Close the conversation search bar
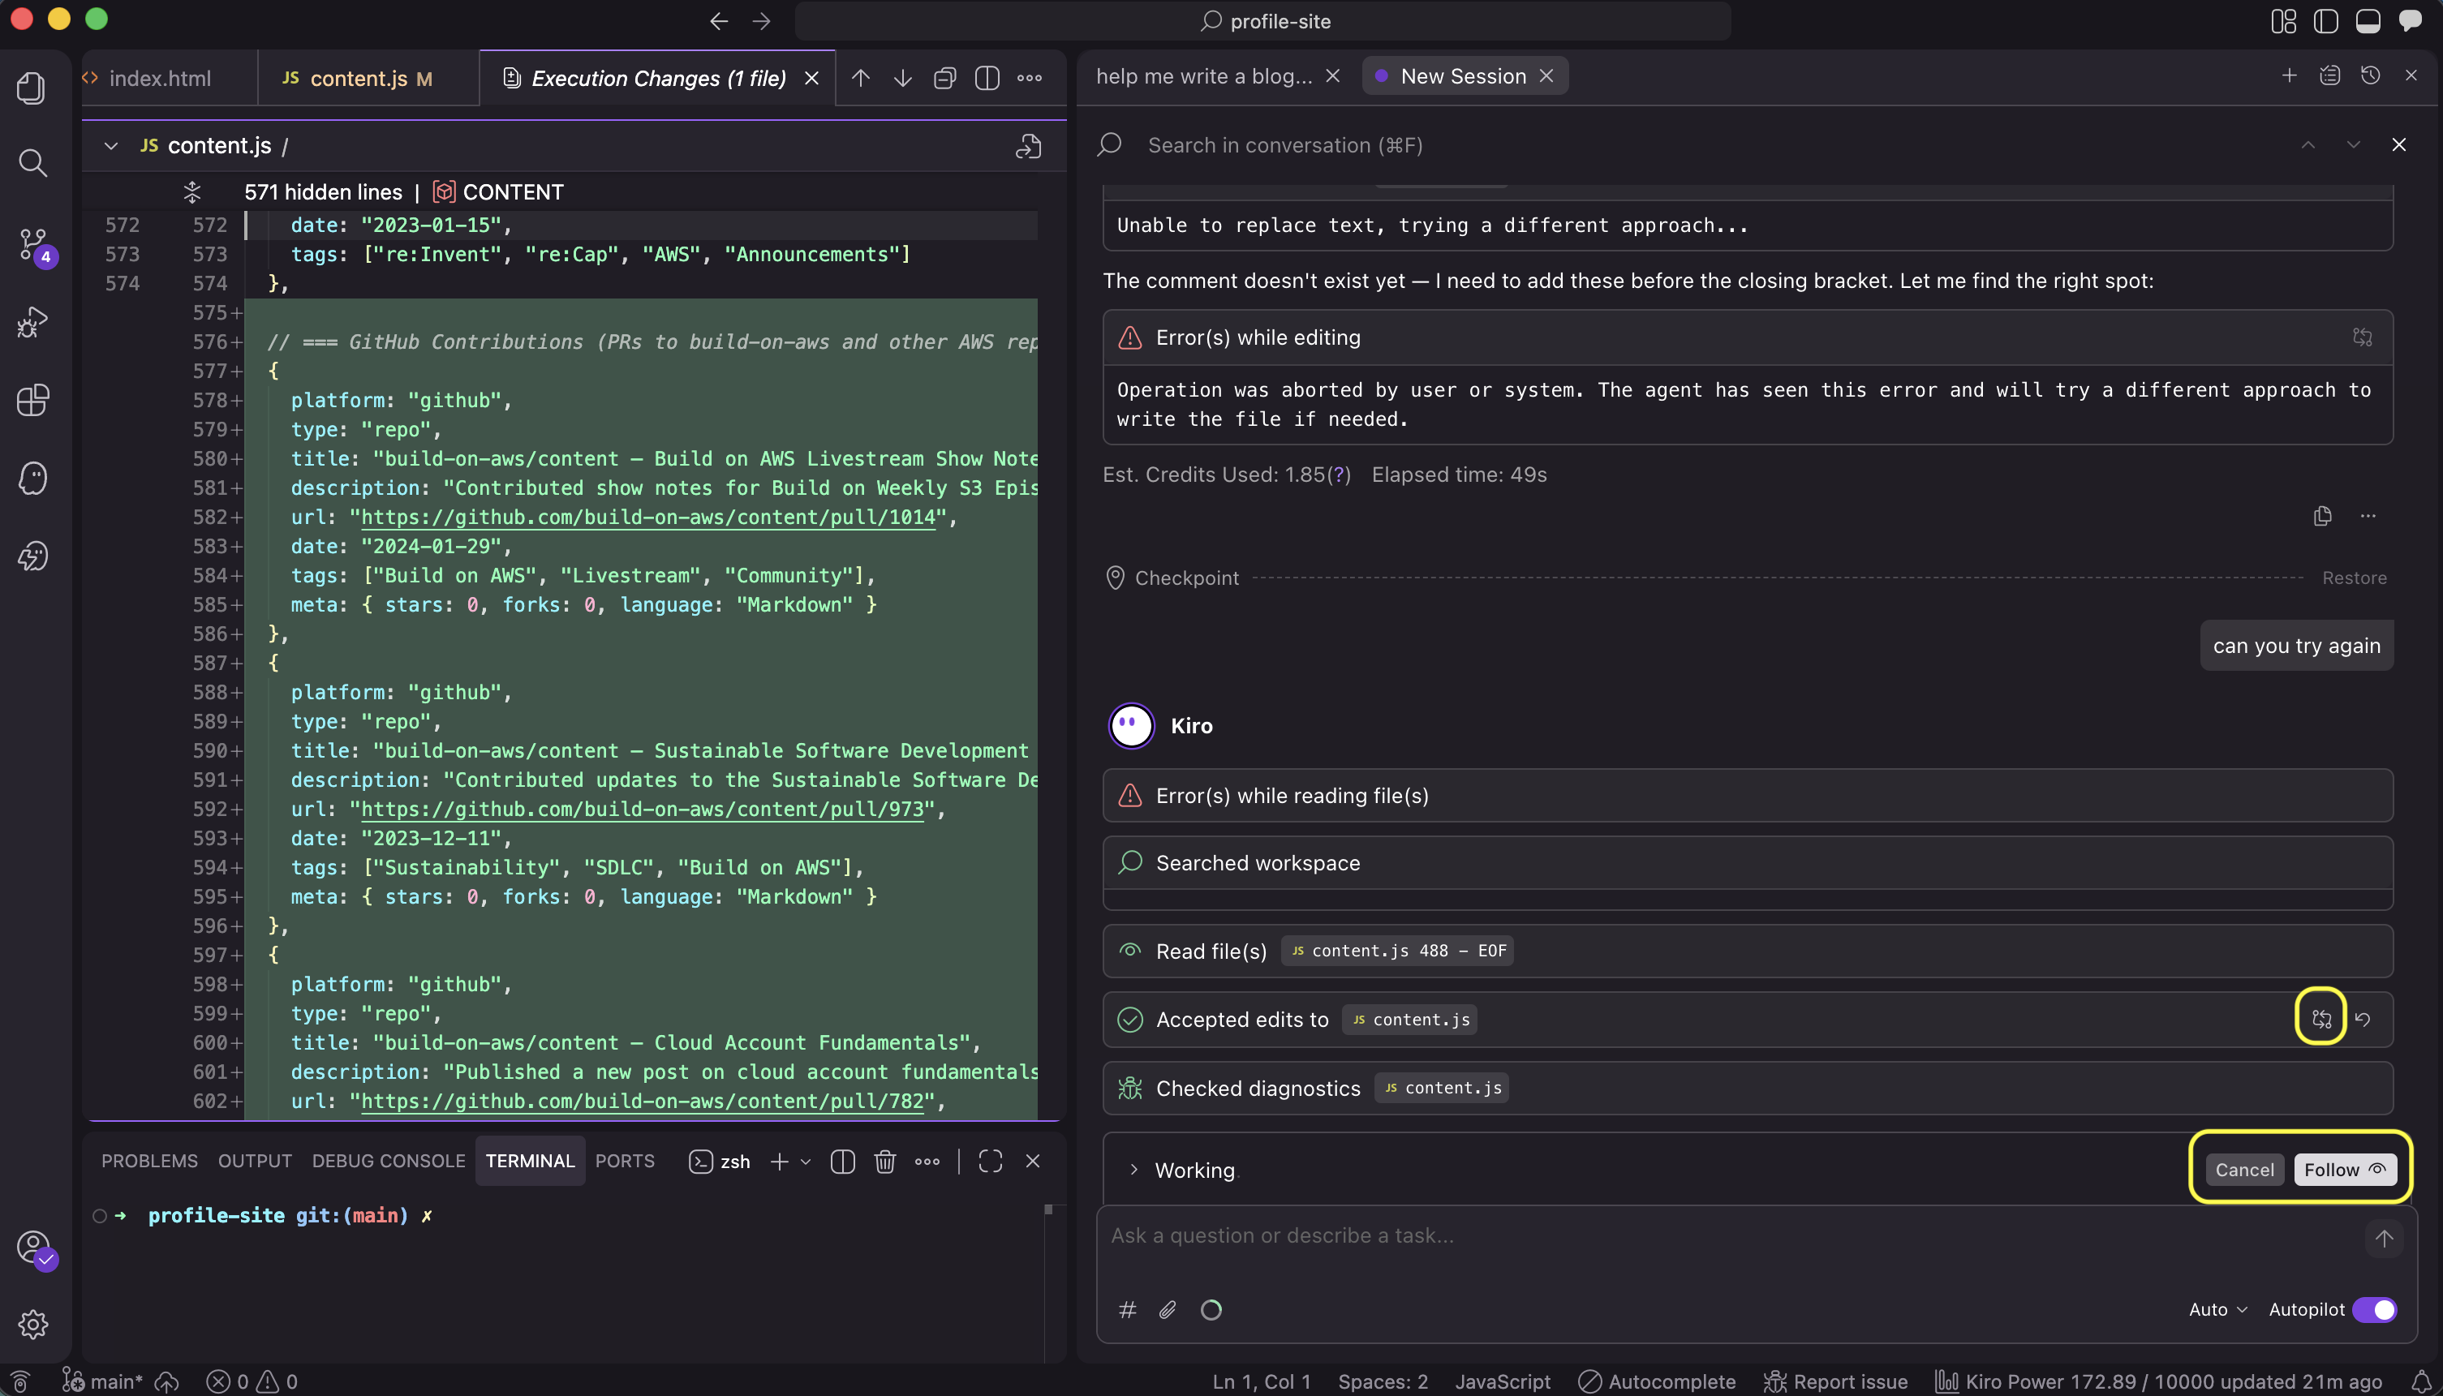The width and height of the screenshot is (2443, 1396). point(2399,144)
